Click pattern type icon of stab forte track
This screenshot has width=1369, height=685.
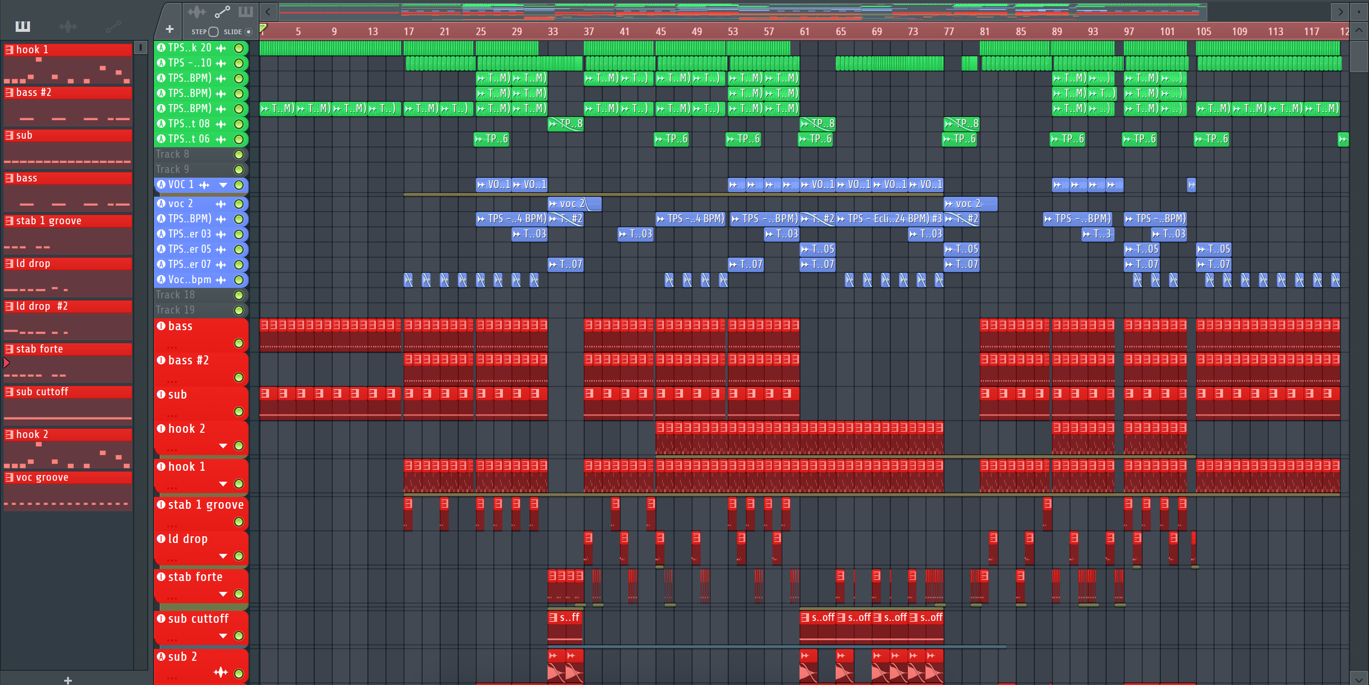tap(161, 577)
